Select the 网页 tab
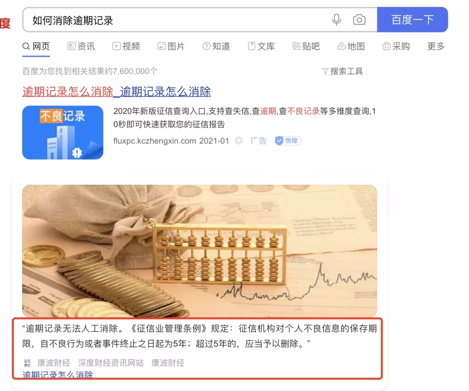Screen dimensions: 469x391 pyautogui.click(x=36, y=46)
